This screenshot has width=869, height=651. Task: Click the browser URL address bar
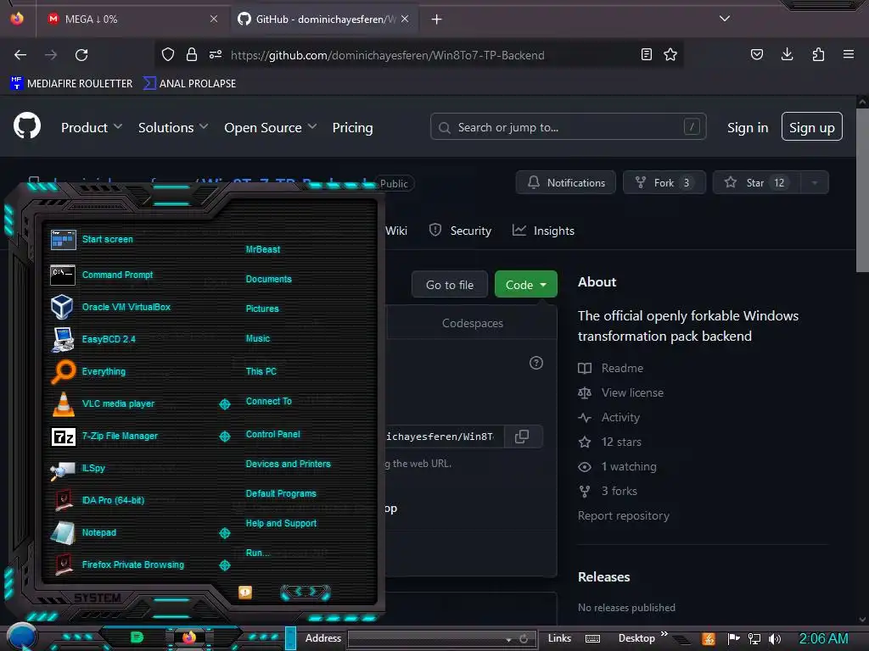pos(421,55)
